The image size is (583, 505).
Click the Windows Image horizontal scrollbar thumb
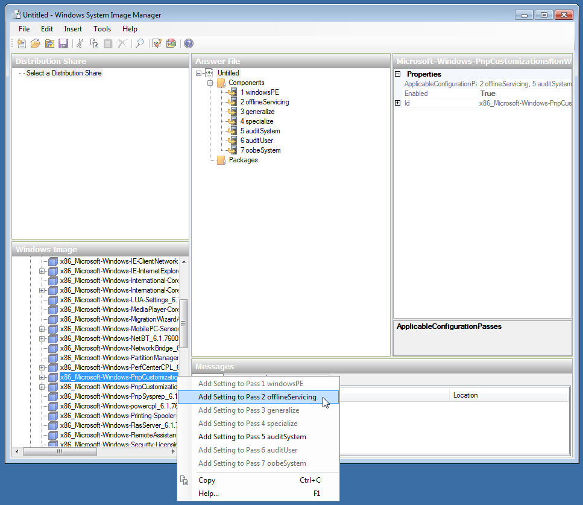click(x=60, y=452)
